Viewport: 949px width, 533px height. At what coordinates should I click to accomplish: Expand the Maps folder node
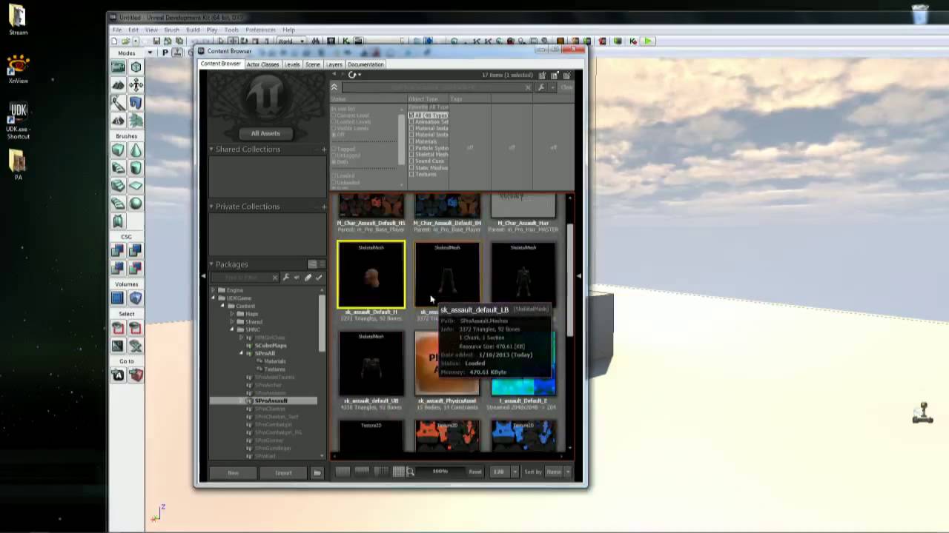click(231, 314)
